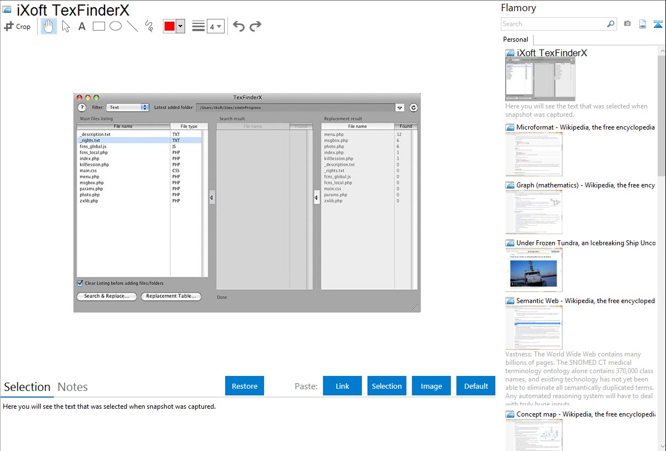
Task: Undo the last edit
Action: tap(238, 26)
